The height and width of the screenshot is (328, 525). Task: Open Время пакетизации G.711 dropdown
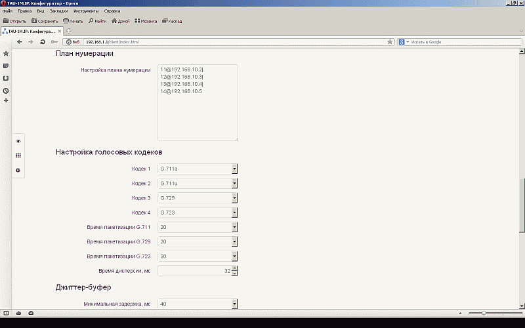[198, 227]
